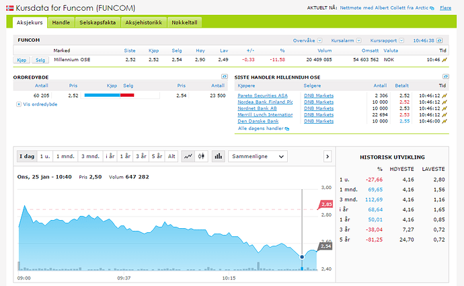
Task: Expand the Kursrapport dropdown arrow
Action: tap(401, 40)
